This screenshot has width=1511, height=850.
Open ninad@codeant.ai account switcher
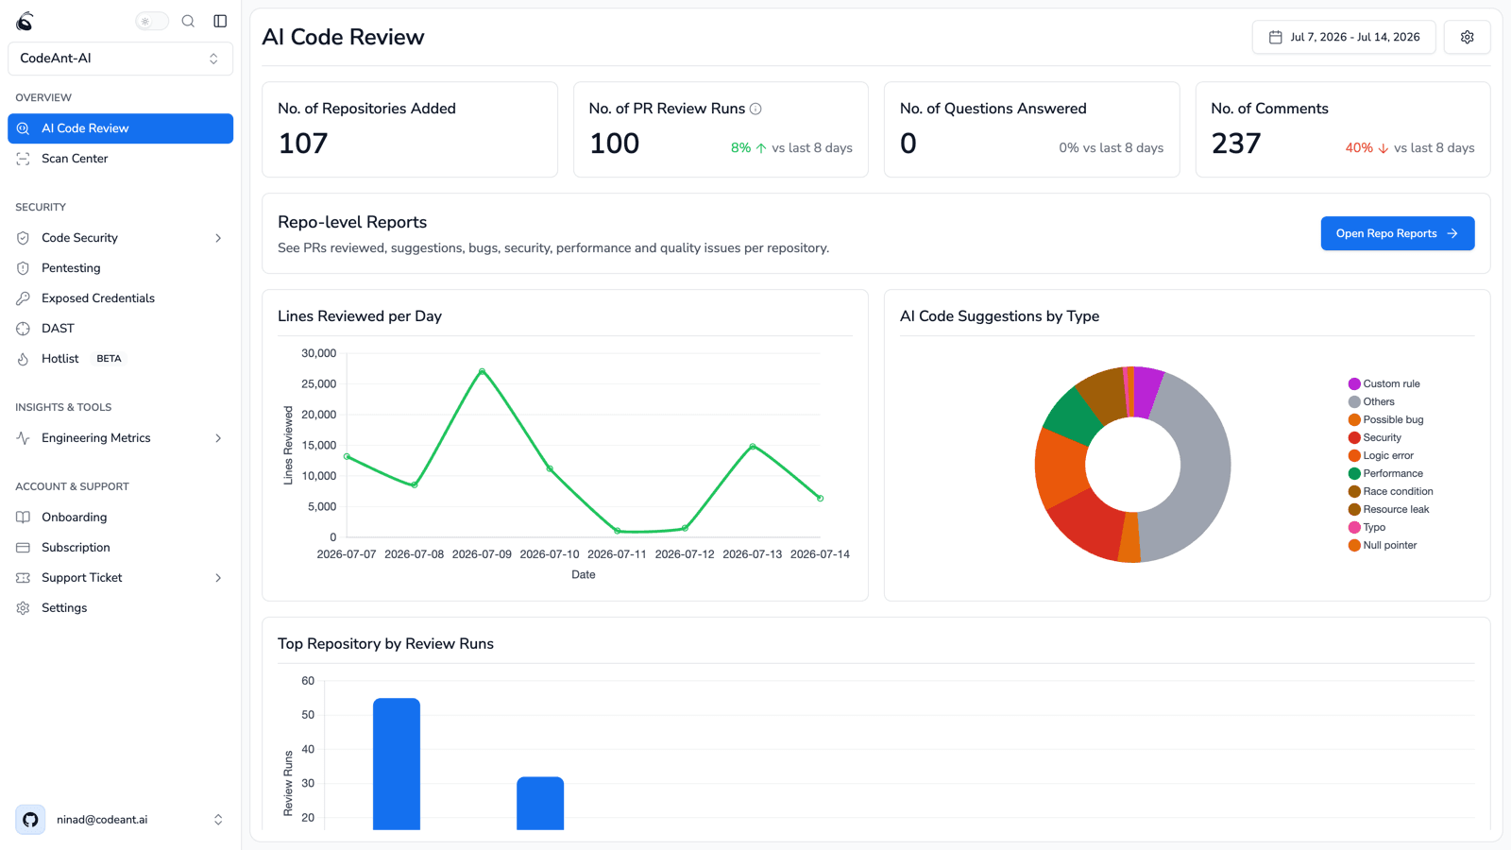click(x=120, y=820)
